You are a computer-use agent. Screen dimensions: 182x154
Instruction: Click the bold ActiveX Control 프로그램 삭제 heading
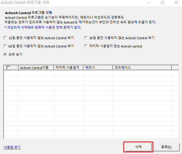[28, 13]
